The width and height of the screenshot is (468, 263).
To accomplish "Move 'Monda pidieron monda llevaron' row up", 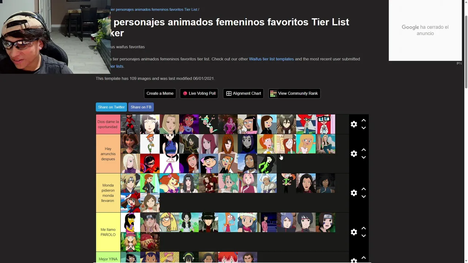I will 363,189.
